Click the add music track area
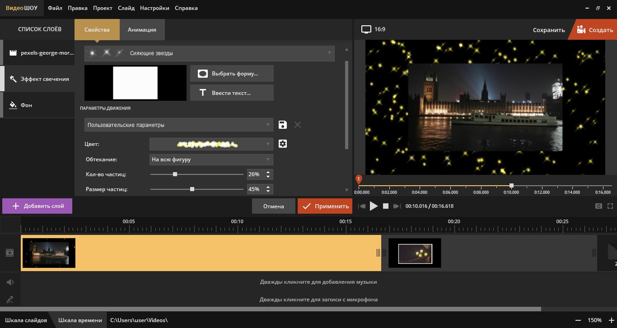Screen dimensions: 617x328 click(x=318, y=282)
